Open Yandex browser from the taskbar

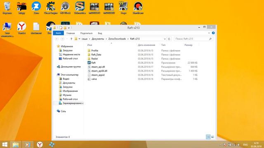(40, 145)
